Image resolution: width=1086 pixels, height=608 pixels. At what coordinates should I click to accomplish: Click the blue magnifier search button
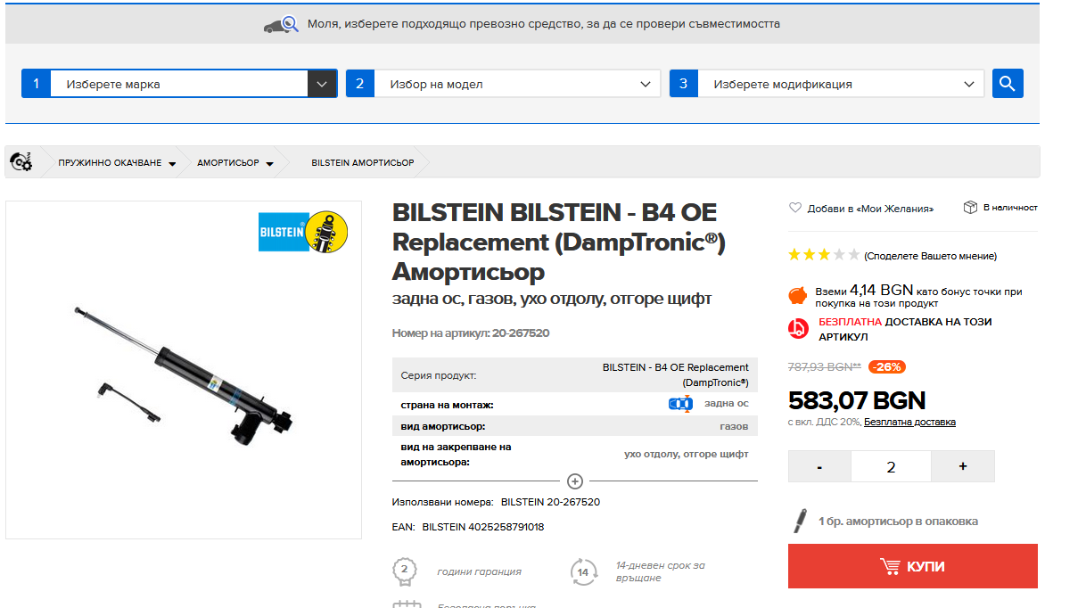(1008, 84)
